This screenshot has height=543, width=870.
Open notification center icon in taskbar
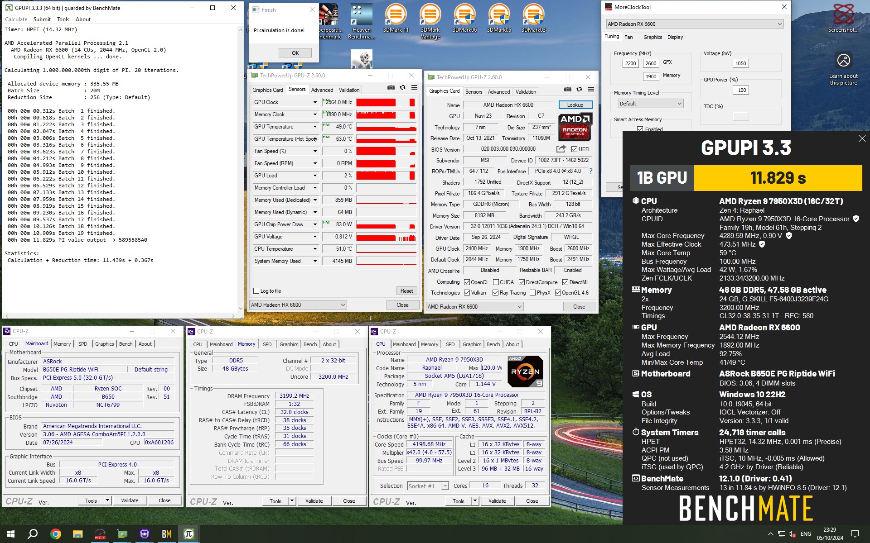[855, 534]
